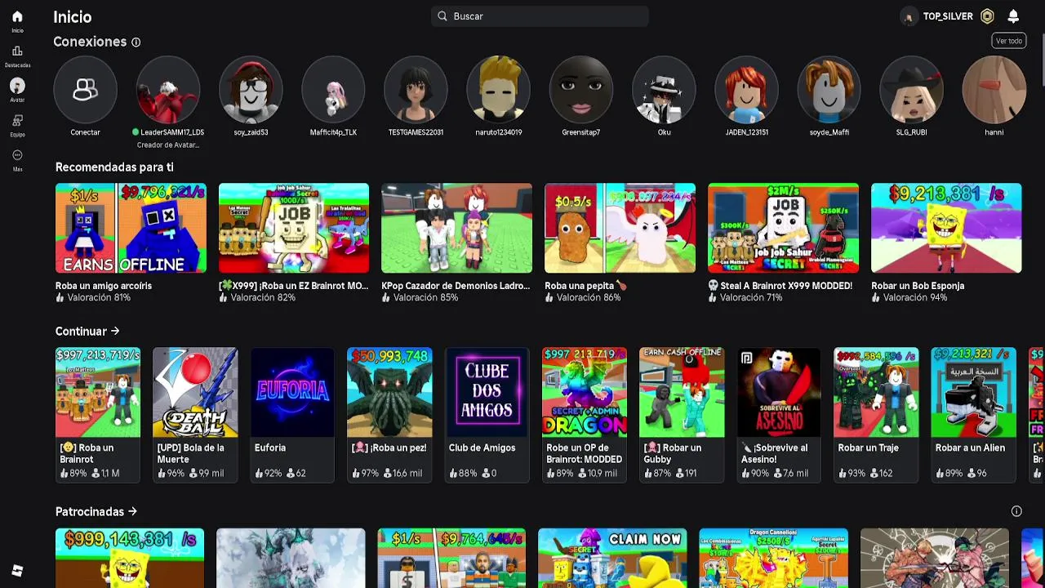Screen dimensions: 1045x588
Task: Click the info icon beside Conexiones
Action: pyautogui.click(x=136, y=42)
